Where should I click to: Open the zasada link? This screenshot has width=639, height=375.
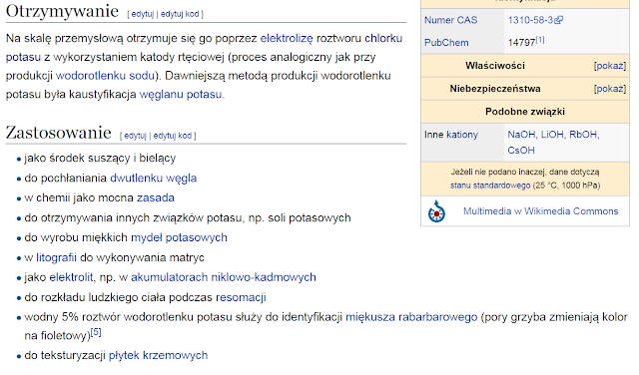156,197
